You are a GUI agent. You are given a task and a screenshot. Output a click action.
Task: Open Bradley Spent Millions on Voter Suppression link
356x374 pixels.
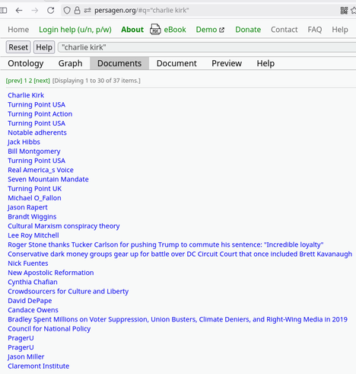pos(178,319)
